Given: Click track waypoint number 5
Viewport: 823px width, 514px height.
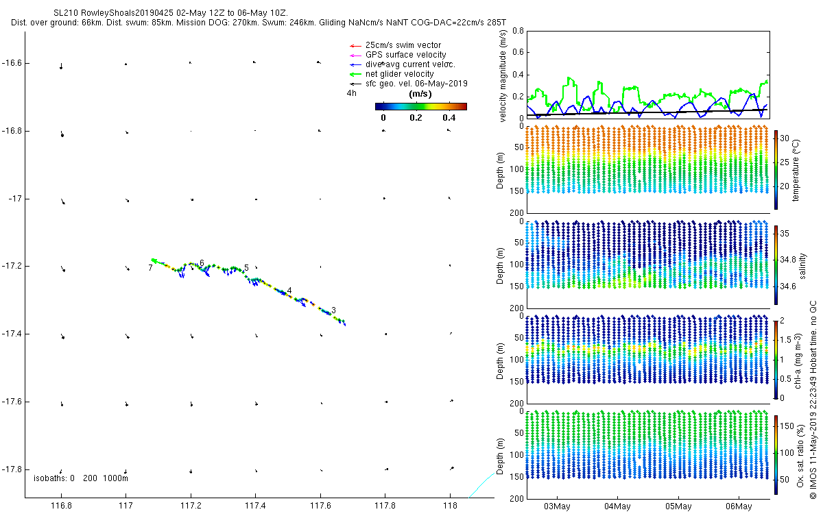Looking at the screenshot, I should coord(246,268).
